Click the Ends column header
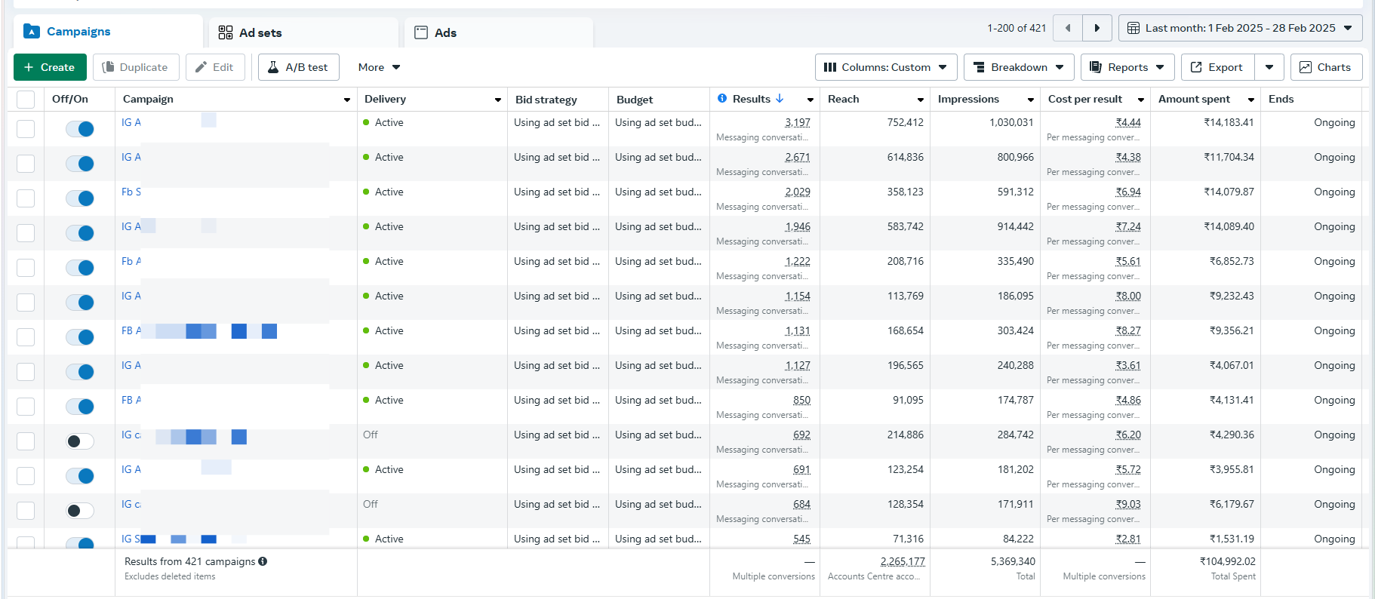This screenshot has height=599, width=1375. pyautogui.click(x=1281, y=99)
